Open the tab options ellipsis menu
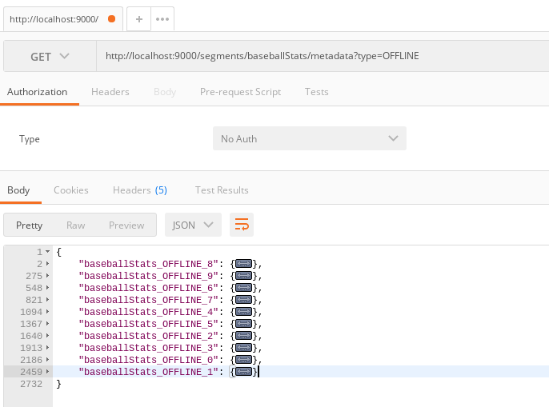 click(162, 19)
